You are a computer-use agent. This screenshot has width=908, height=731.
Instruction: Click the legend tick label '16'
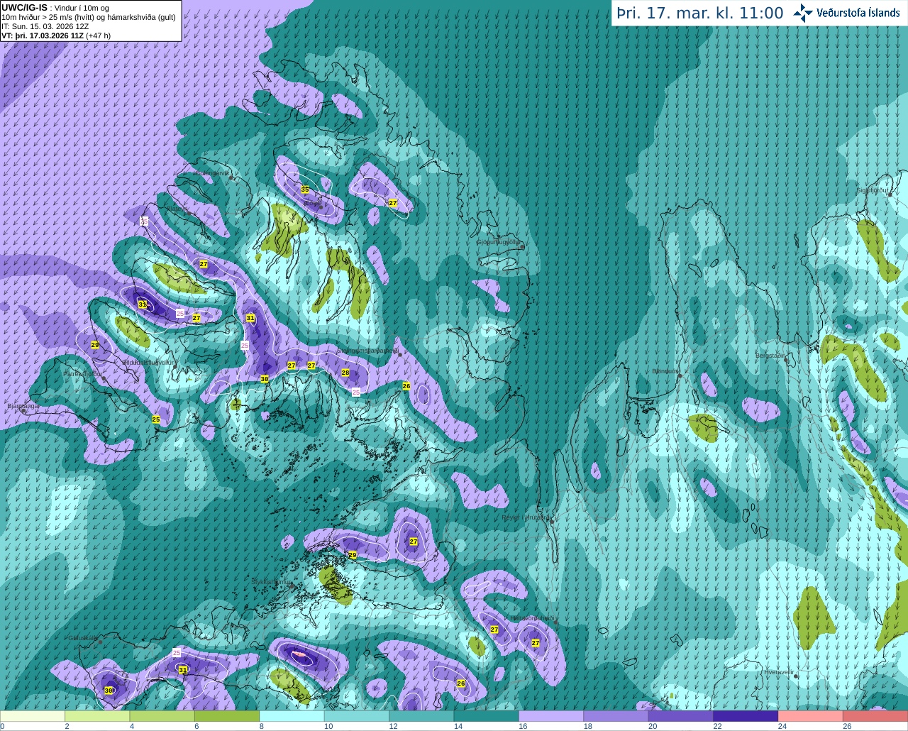(523, 726)
